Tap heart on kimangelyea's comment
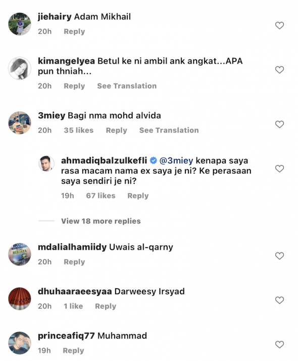This screenshot has height=361, width=298. pyautogui.click(x=279, y=70)
